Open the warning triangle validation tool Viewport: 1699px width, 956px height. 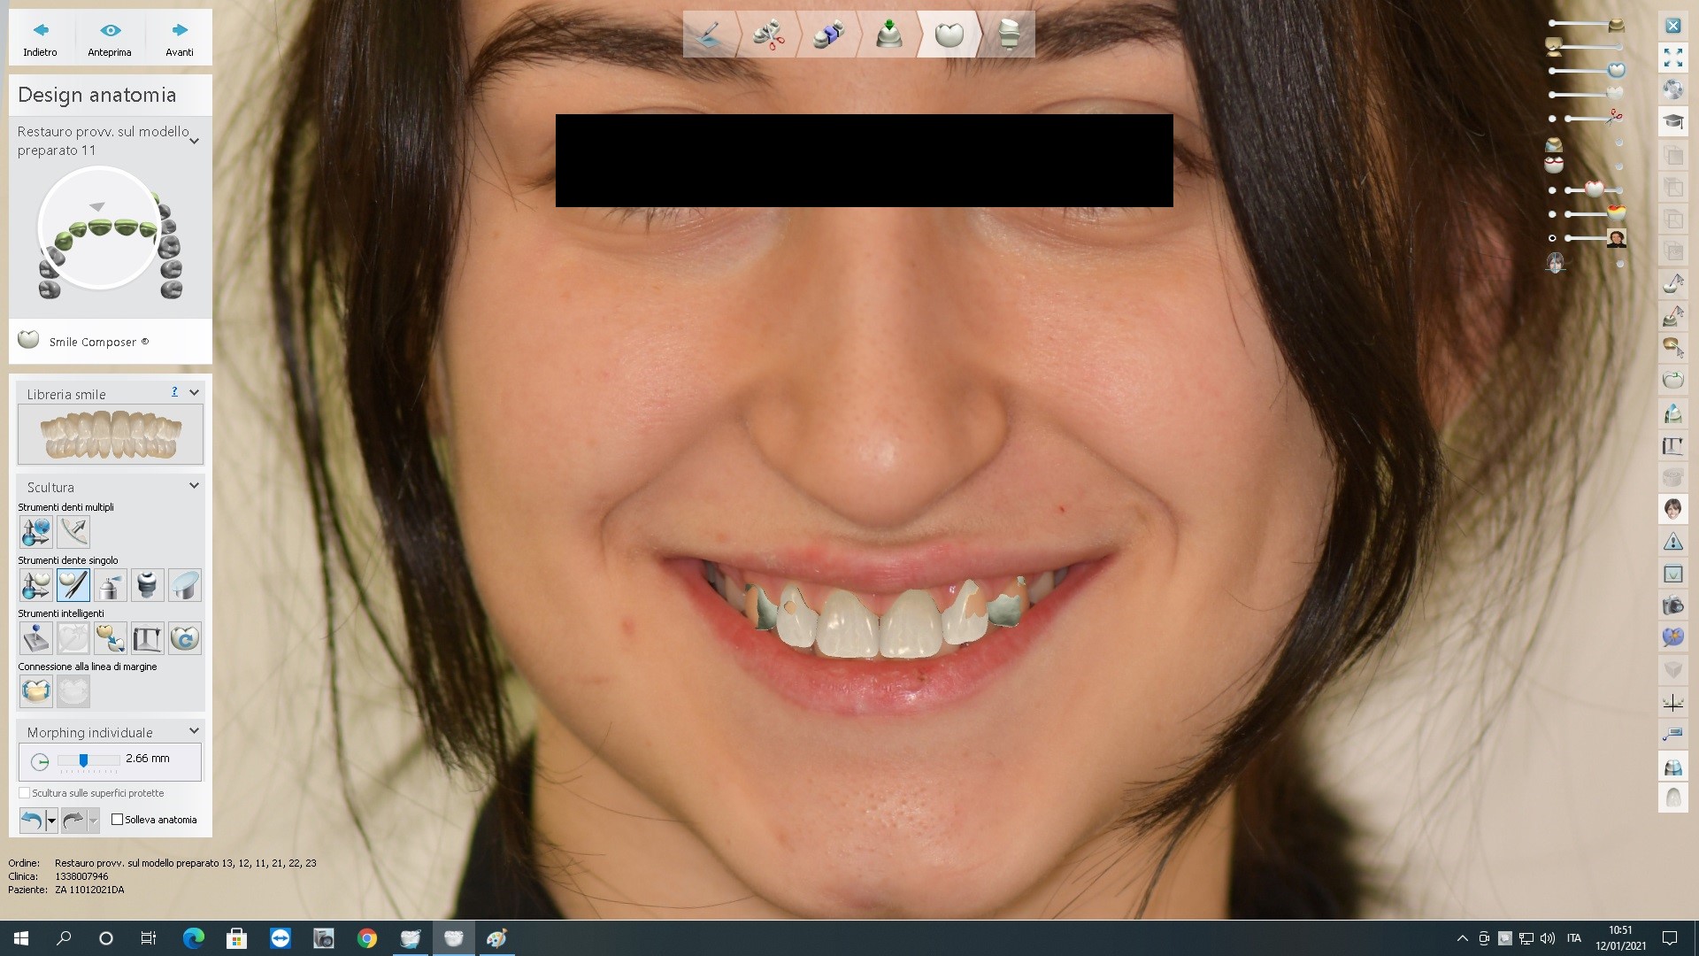click(x=1672, y=542)
